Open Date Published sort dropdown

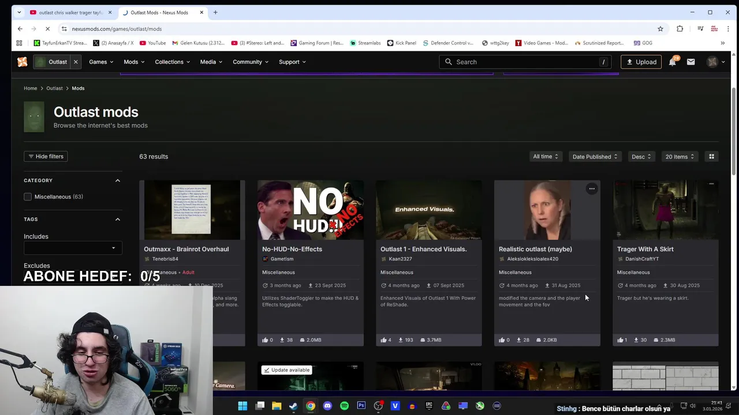pos(595,157)
